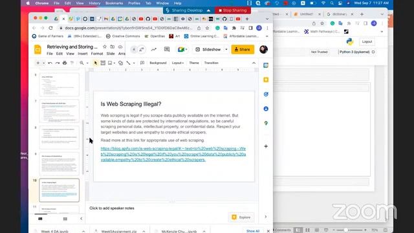The height and width of the screenshot is (233, 414).
Task: Switch to filmstrip view
Action: [x=40, y=219]
